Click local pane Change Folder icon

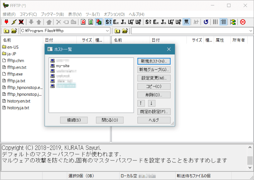pyautogui.click(x=14, y=31)
